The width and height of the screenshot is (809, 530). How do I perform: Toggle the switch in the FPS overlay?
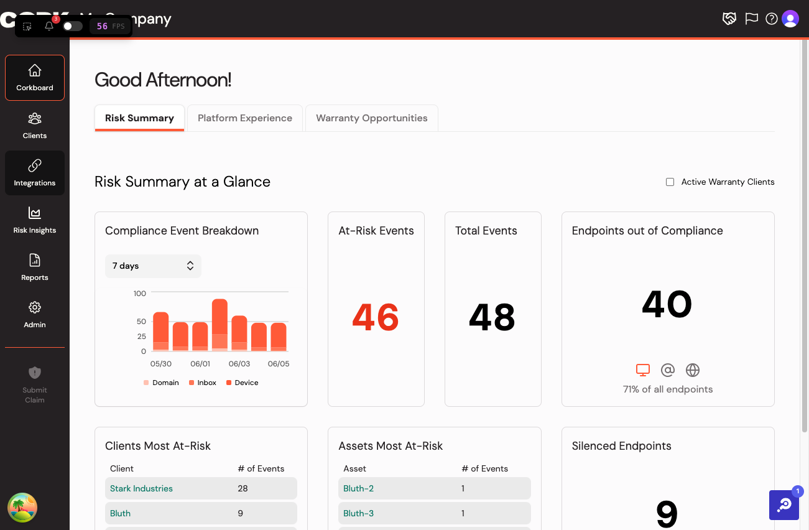(x=73, y=26)
